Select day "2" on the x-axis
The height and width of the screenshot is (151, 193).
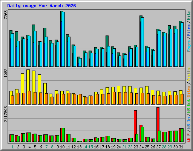tap(18, 147)
